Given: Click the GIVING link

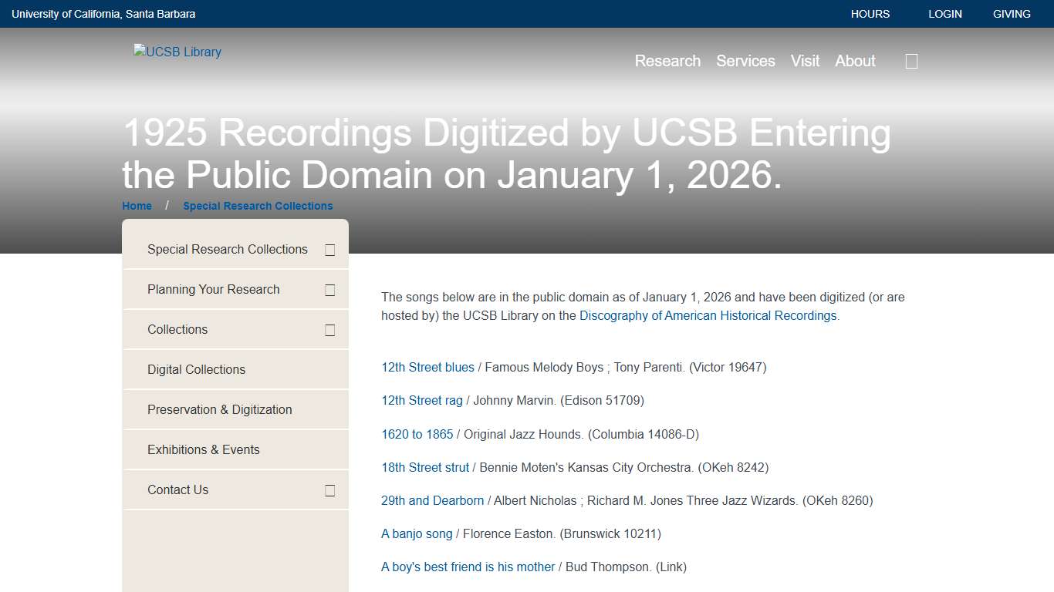Looking at the screenshot, I should coord(1011,13).
